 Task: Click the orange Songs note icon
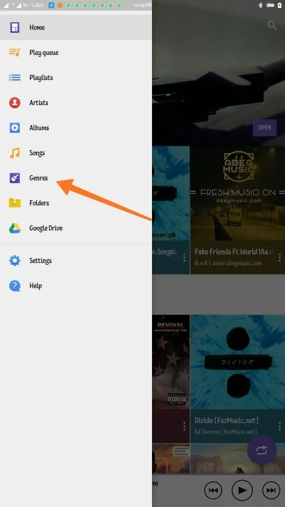(x=15, y=153)
